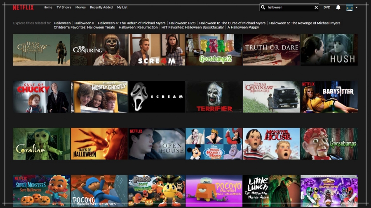Screen dimensions: 371x208
Task: Click in the halloween search field
Action: pyautogui.click(x=289, y=7)
